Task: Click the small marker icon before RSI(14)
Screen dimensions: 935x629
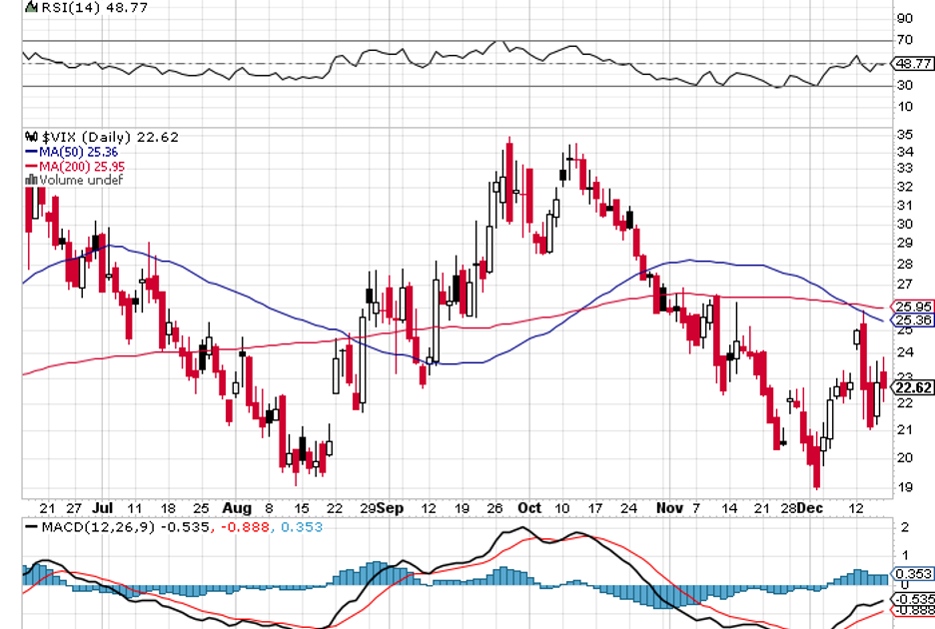Action: coord(29,7)
